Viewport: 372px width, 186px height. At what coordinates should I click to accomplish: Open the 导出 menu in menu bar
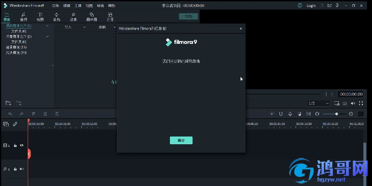click(100, 5)
